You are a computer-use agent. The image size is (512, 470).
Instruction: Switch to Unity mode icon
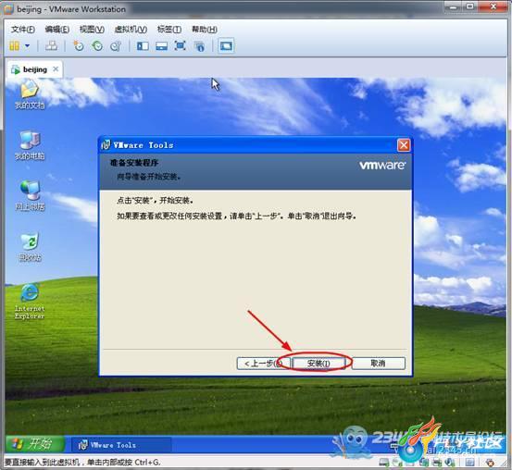coord(199,46)
